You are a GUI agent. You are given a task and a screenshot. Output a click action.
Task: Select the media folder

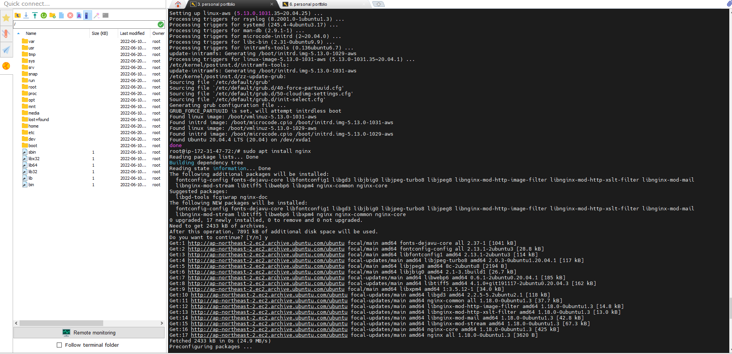point(34,113)
